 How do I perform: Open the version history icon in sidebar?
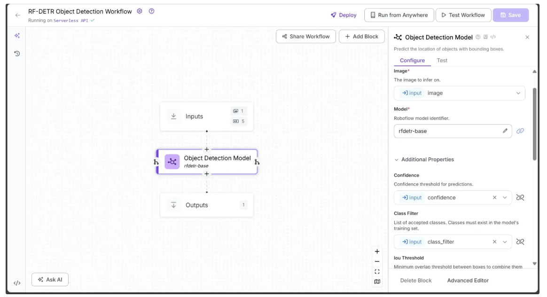(x=17, y=54)
